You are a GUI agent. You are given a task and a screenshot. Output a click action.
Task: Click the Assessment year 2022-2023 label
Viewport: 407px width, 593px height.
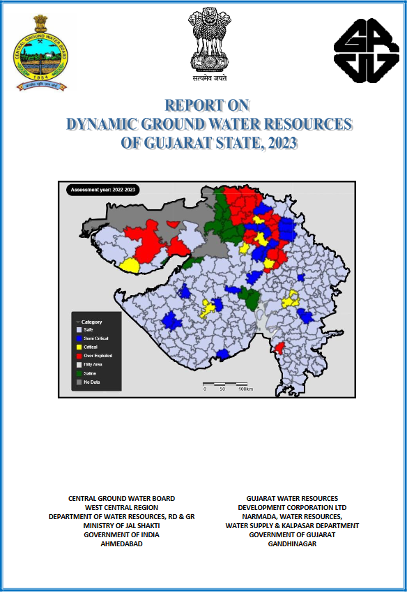102,190
